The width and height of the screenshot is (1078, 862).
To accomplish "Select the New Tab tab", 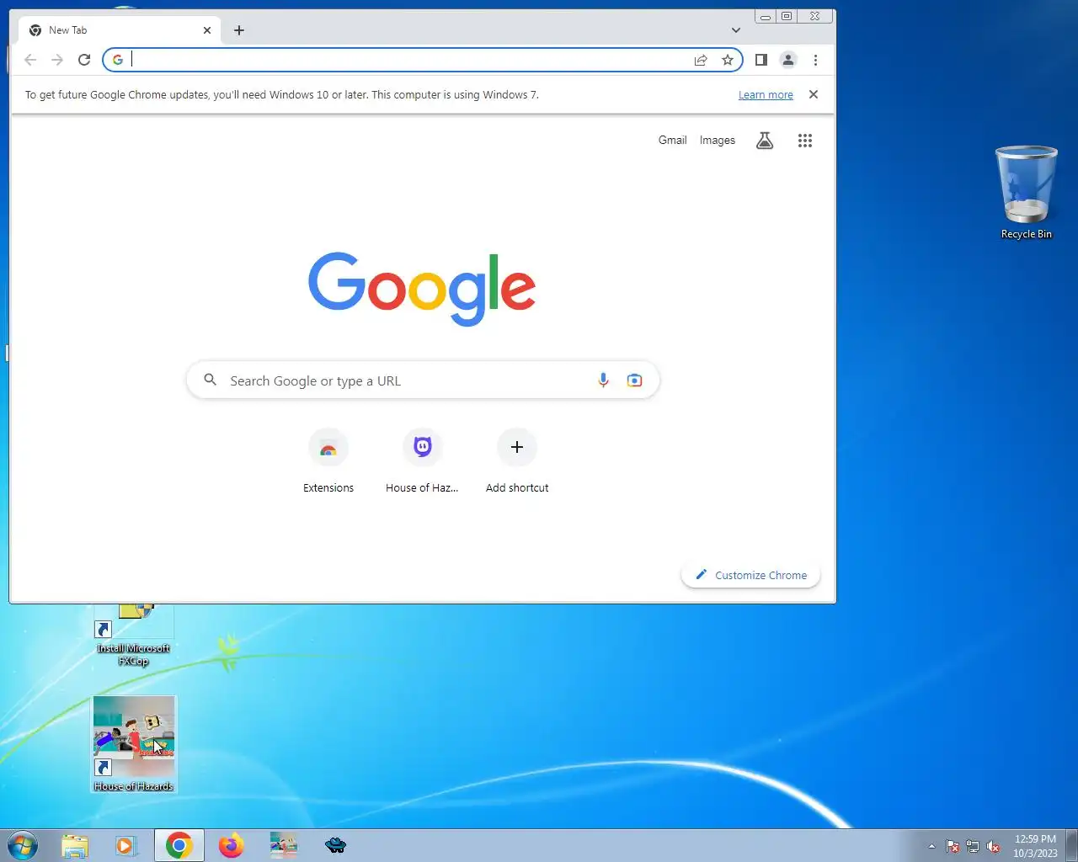I will pyautogui.click(x=120, y=30).
